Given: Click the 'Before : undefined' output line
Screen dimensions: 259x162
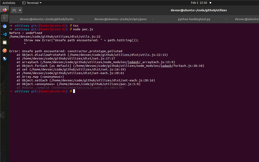Looking at the screenshot, I should point(26,33).
